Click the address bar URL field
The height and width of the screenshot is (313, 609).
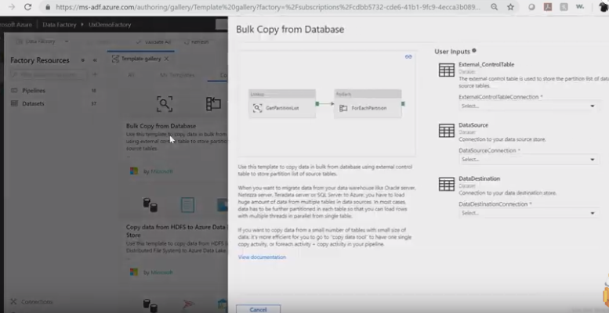click(267, 7)
